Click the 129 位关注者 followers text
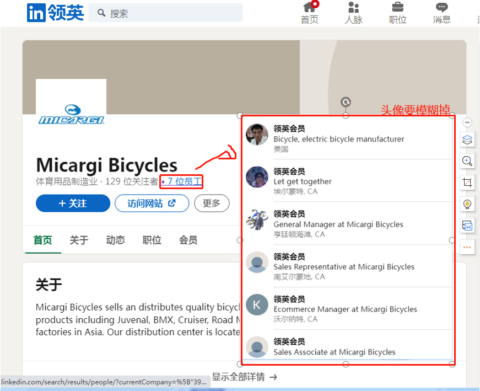This screenshot has width=480, height=391. coord(131,181)
